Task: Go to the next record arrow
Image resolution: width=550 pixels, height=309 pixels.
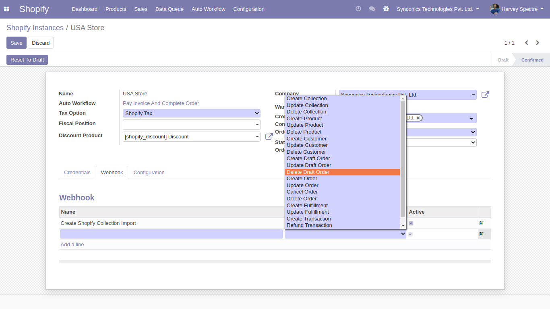Action: 538,43
